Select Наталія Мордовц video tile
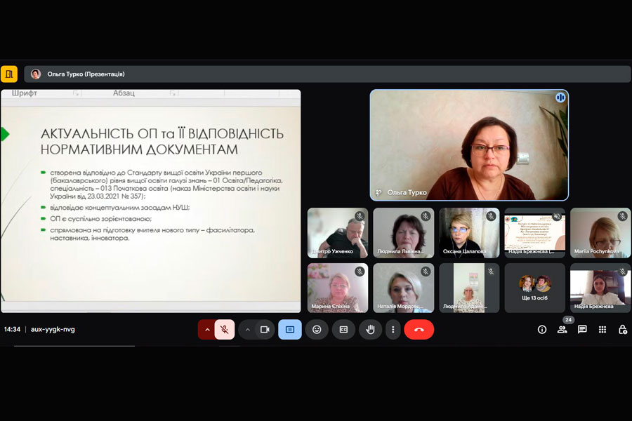This screenshot has height=421, width=632. [404, 288]
